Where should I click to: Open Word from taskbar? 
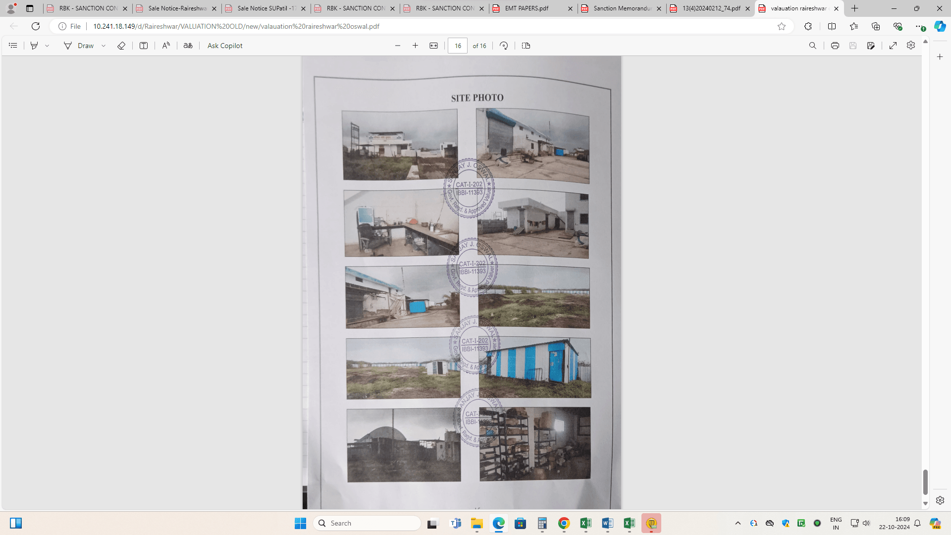click(607, 523)
